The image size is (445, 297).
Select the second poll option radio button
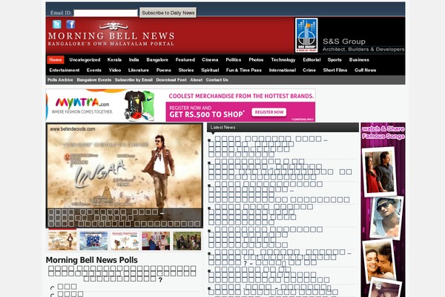click(53, 296)
